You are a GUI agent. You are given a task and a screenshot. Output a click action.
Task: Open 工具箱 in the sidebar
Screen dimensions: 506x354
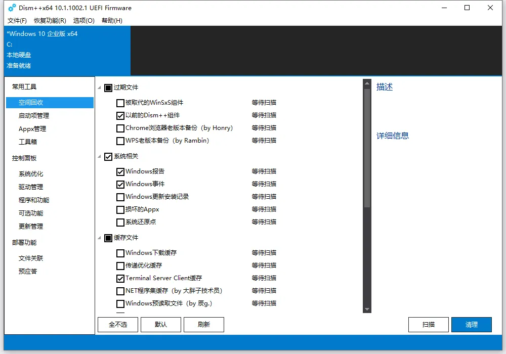pyautogui.click(x=28, y=142)
